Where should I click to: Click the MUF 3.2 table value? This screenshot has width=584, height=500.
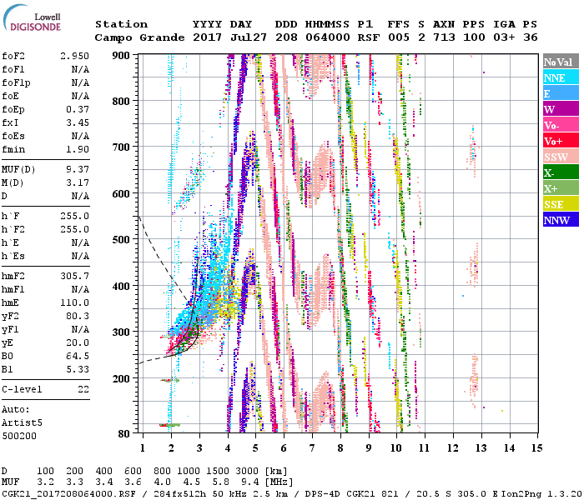pyautogui.click(x=45, y=482)
